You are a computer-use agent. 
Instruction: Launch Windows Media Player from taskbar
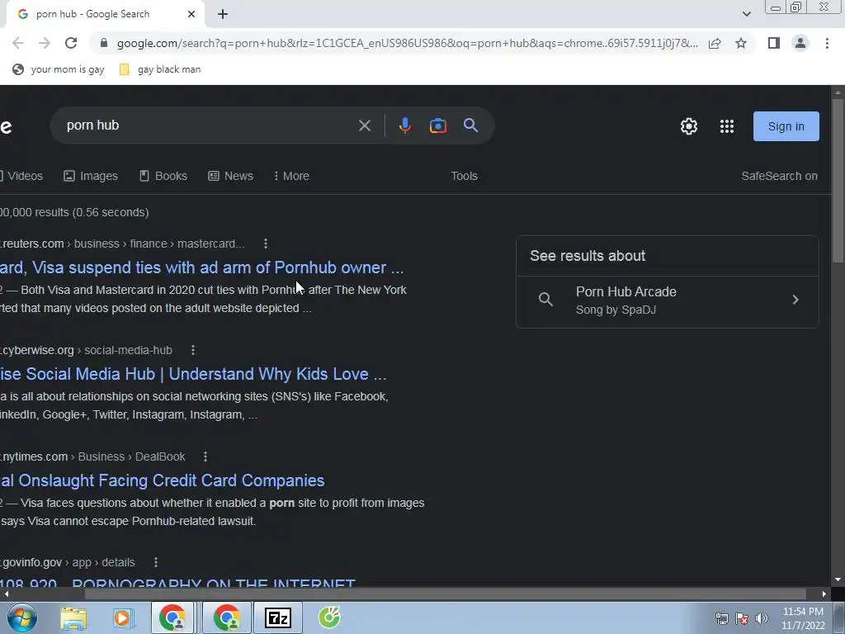click(x=122, y=617)
